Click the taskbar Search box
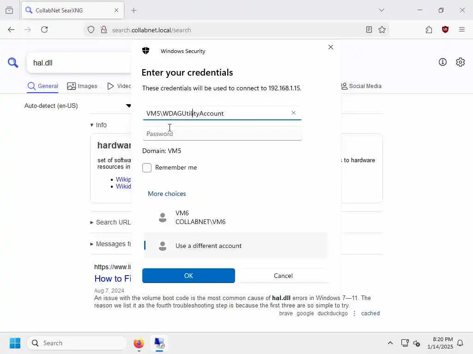The height and width of the screenshot is (354, 473). pos(77,343)
